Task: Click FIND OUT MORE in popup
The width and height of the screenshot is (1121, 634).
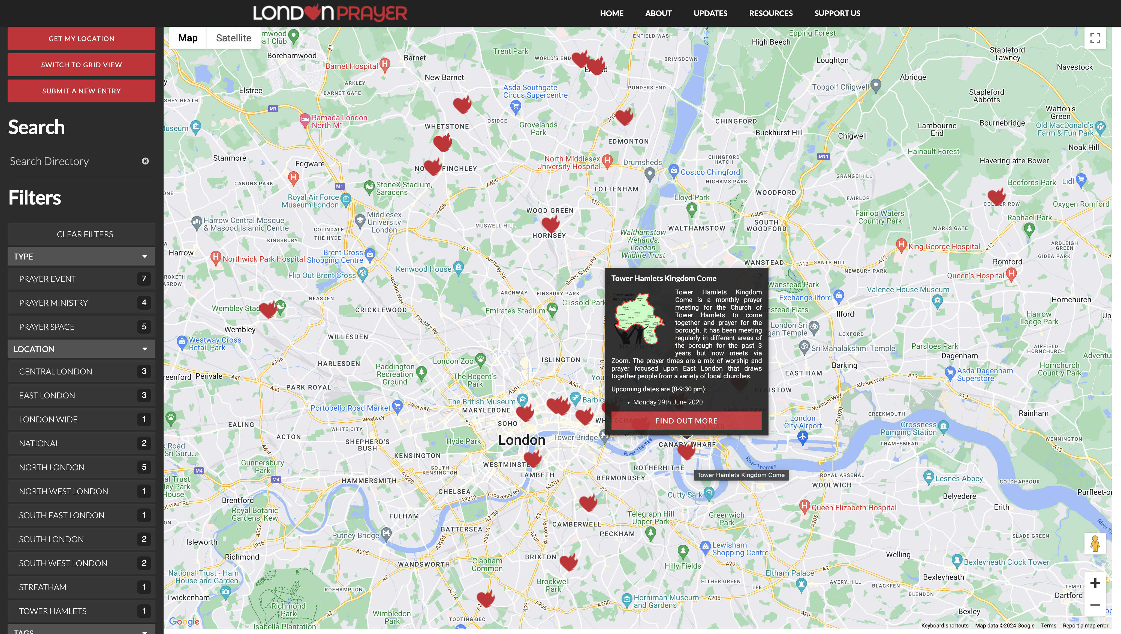Action: [686, 421]
